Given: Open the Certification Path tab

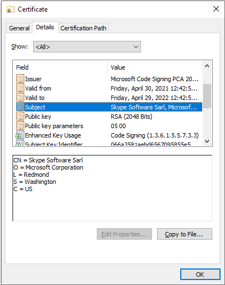Looking at the screenshot, I should tap(83, 28).
